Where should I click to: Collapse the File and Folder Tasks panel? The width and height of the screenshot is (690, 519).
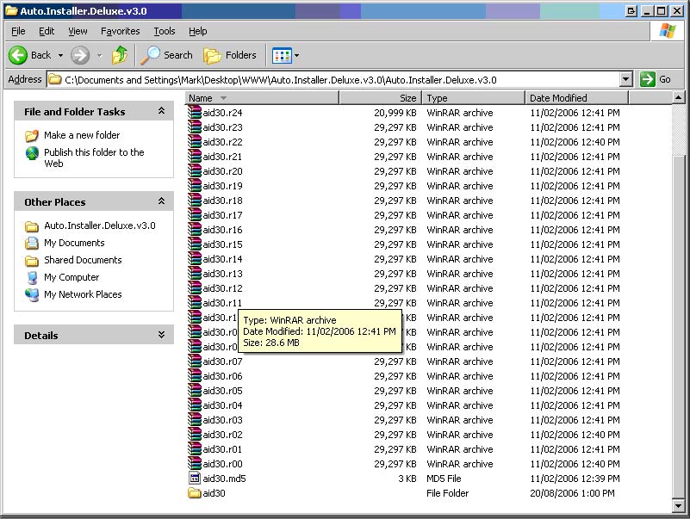[x=161, y=111]
